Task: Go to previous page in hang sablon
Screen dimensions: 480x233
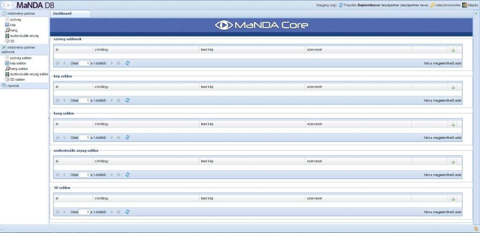Action: [64, 137]
